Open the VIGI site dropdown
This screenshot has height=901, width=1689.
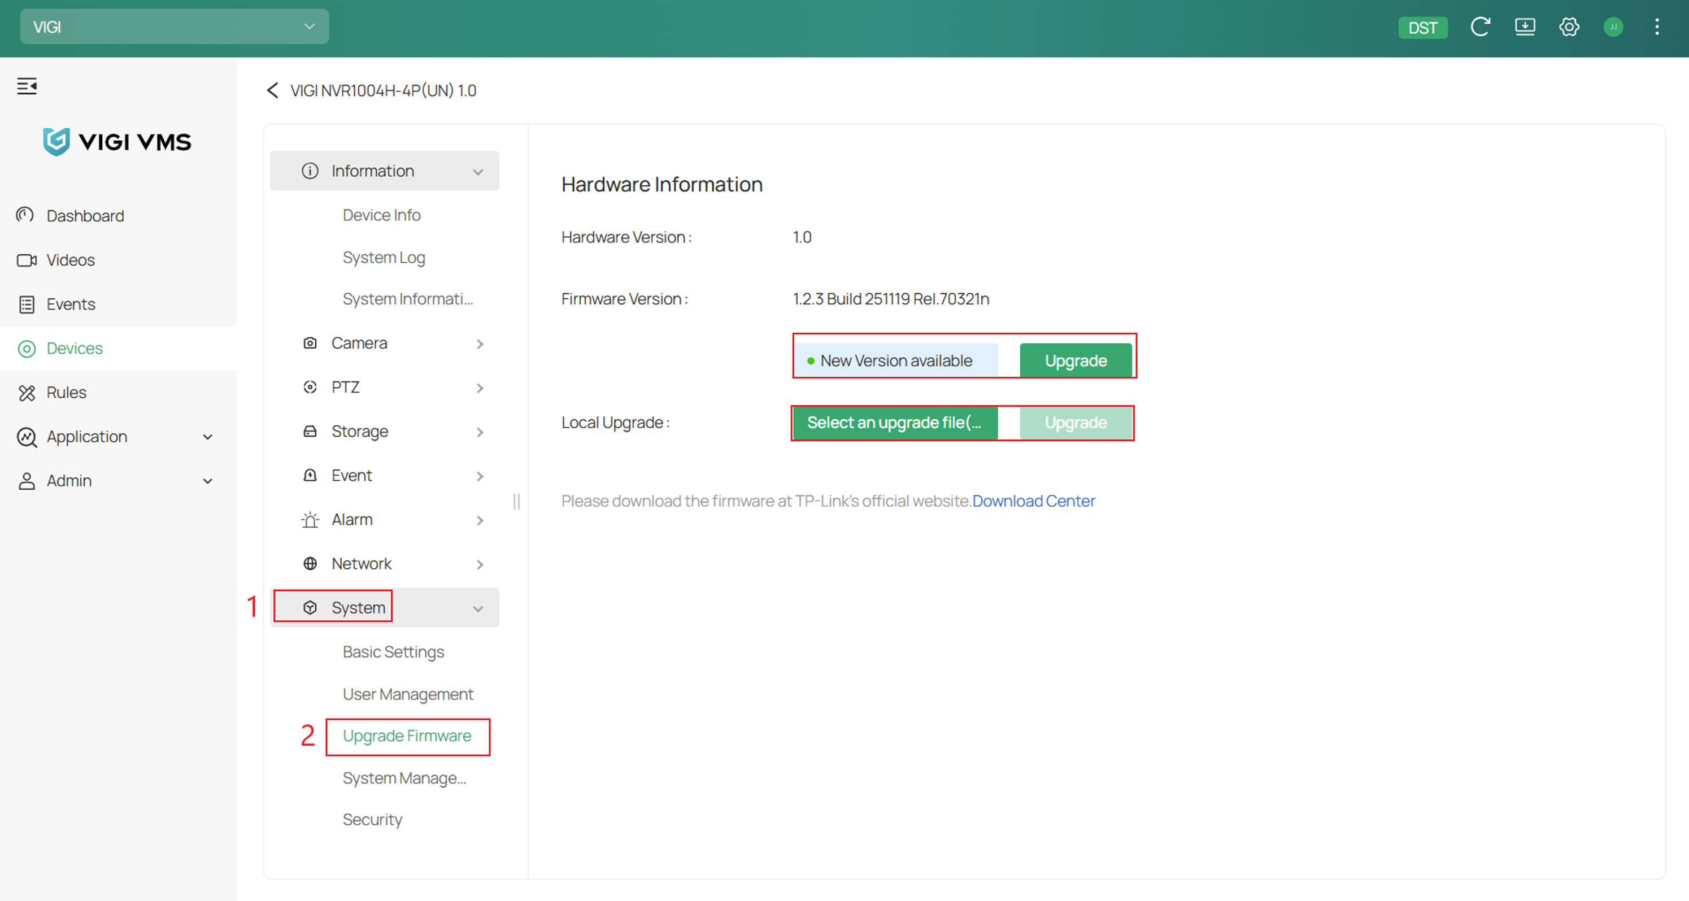[175, 27]
